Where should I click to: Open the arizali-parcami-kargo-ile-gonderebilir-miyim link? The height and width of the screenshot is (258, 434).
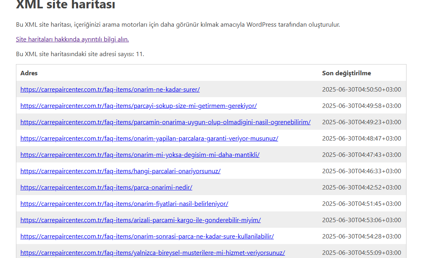(140, 220)
